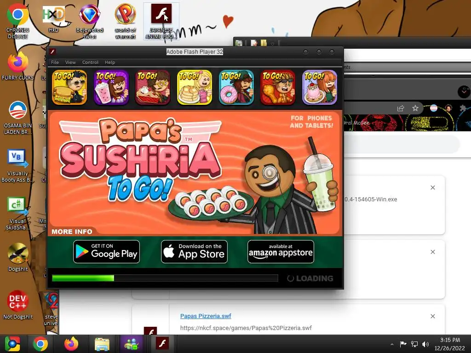Click the Action Center flag tray icon
The height and width of the screenshot is (353, 471).
pos(403,344)
